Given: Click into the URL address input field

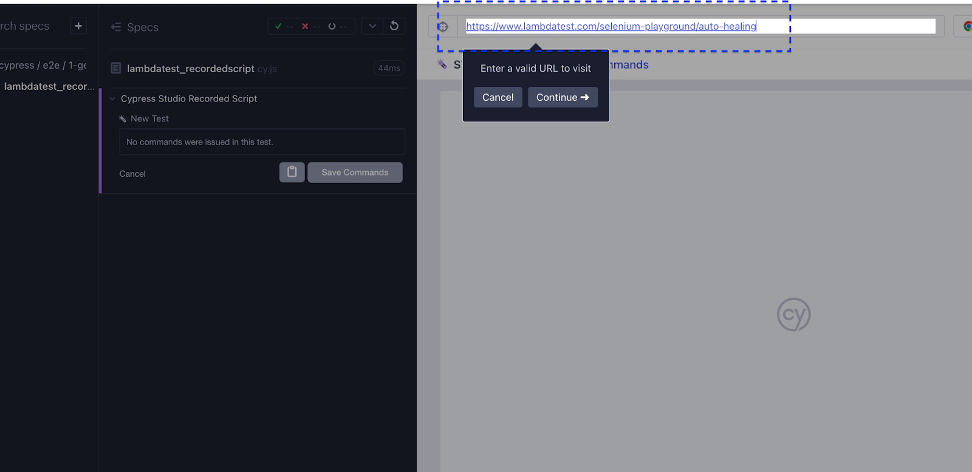Looking at the screenshot, I should (x=700, y=26).
